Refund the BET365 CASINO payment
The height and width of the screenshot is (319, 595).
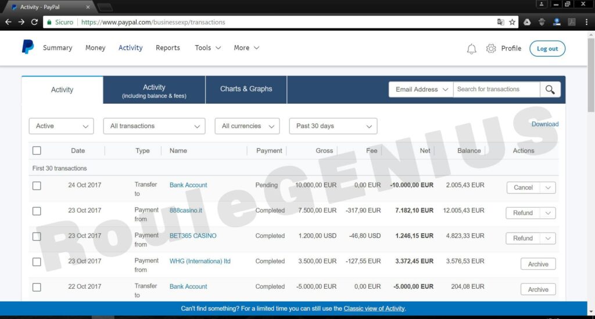click(x=523, y=238)
